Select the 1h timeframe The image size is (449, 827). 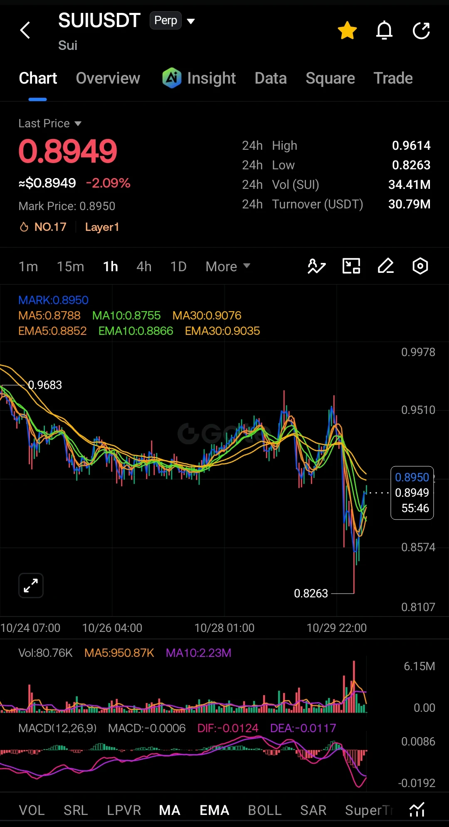tap(111, 267)
